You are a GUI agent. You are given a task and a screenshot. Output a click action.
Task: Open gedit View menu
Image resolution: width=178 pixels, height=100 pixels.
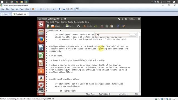(x=57, y=22)
